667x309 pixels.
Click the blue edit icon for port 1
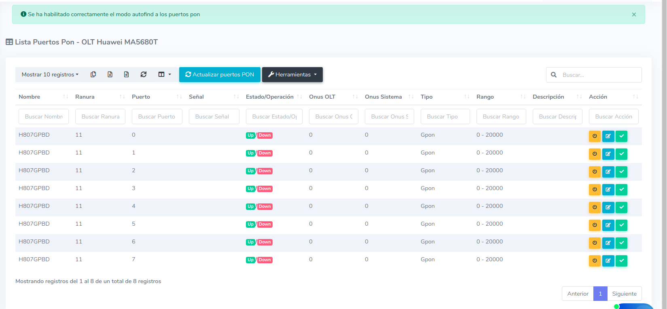pyautogui.click(x=608, y=154)
